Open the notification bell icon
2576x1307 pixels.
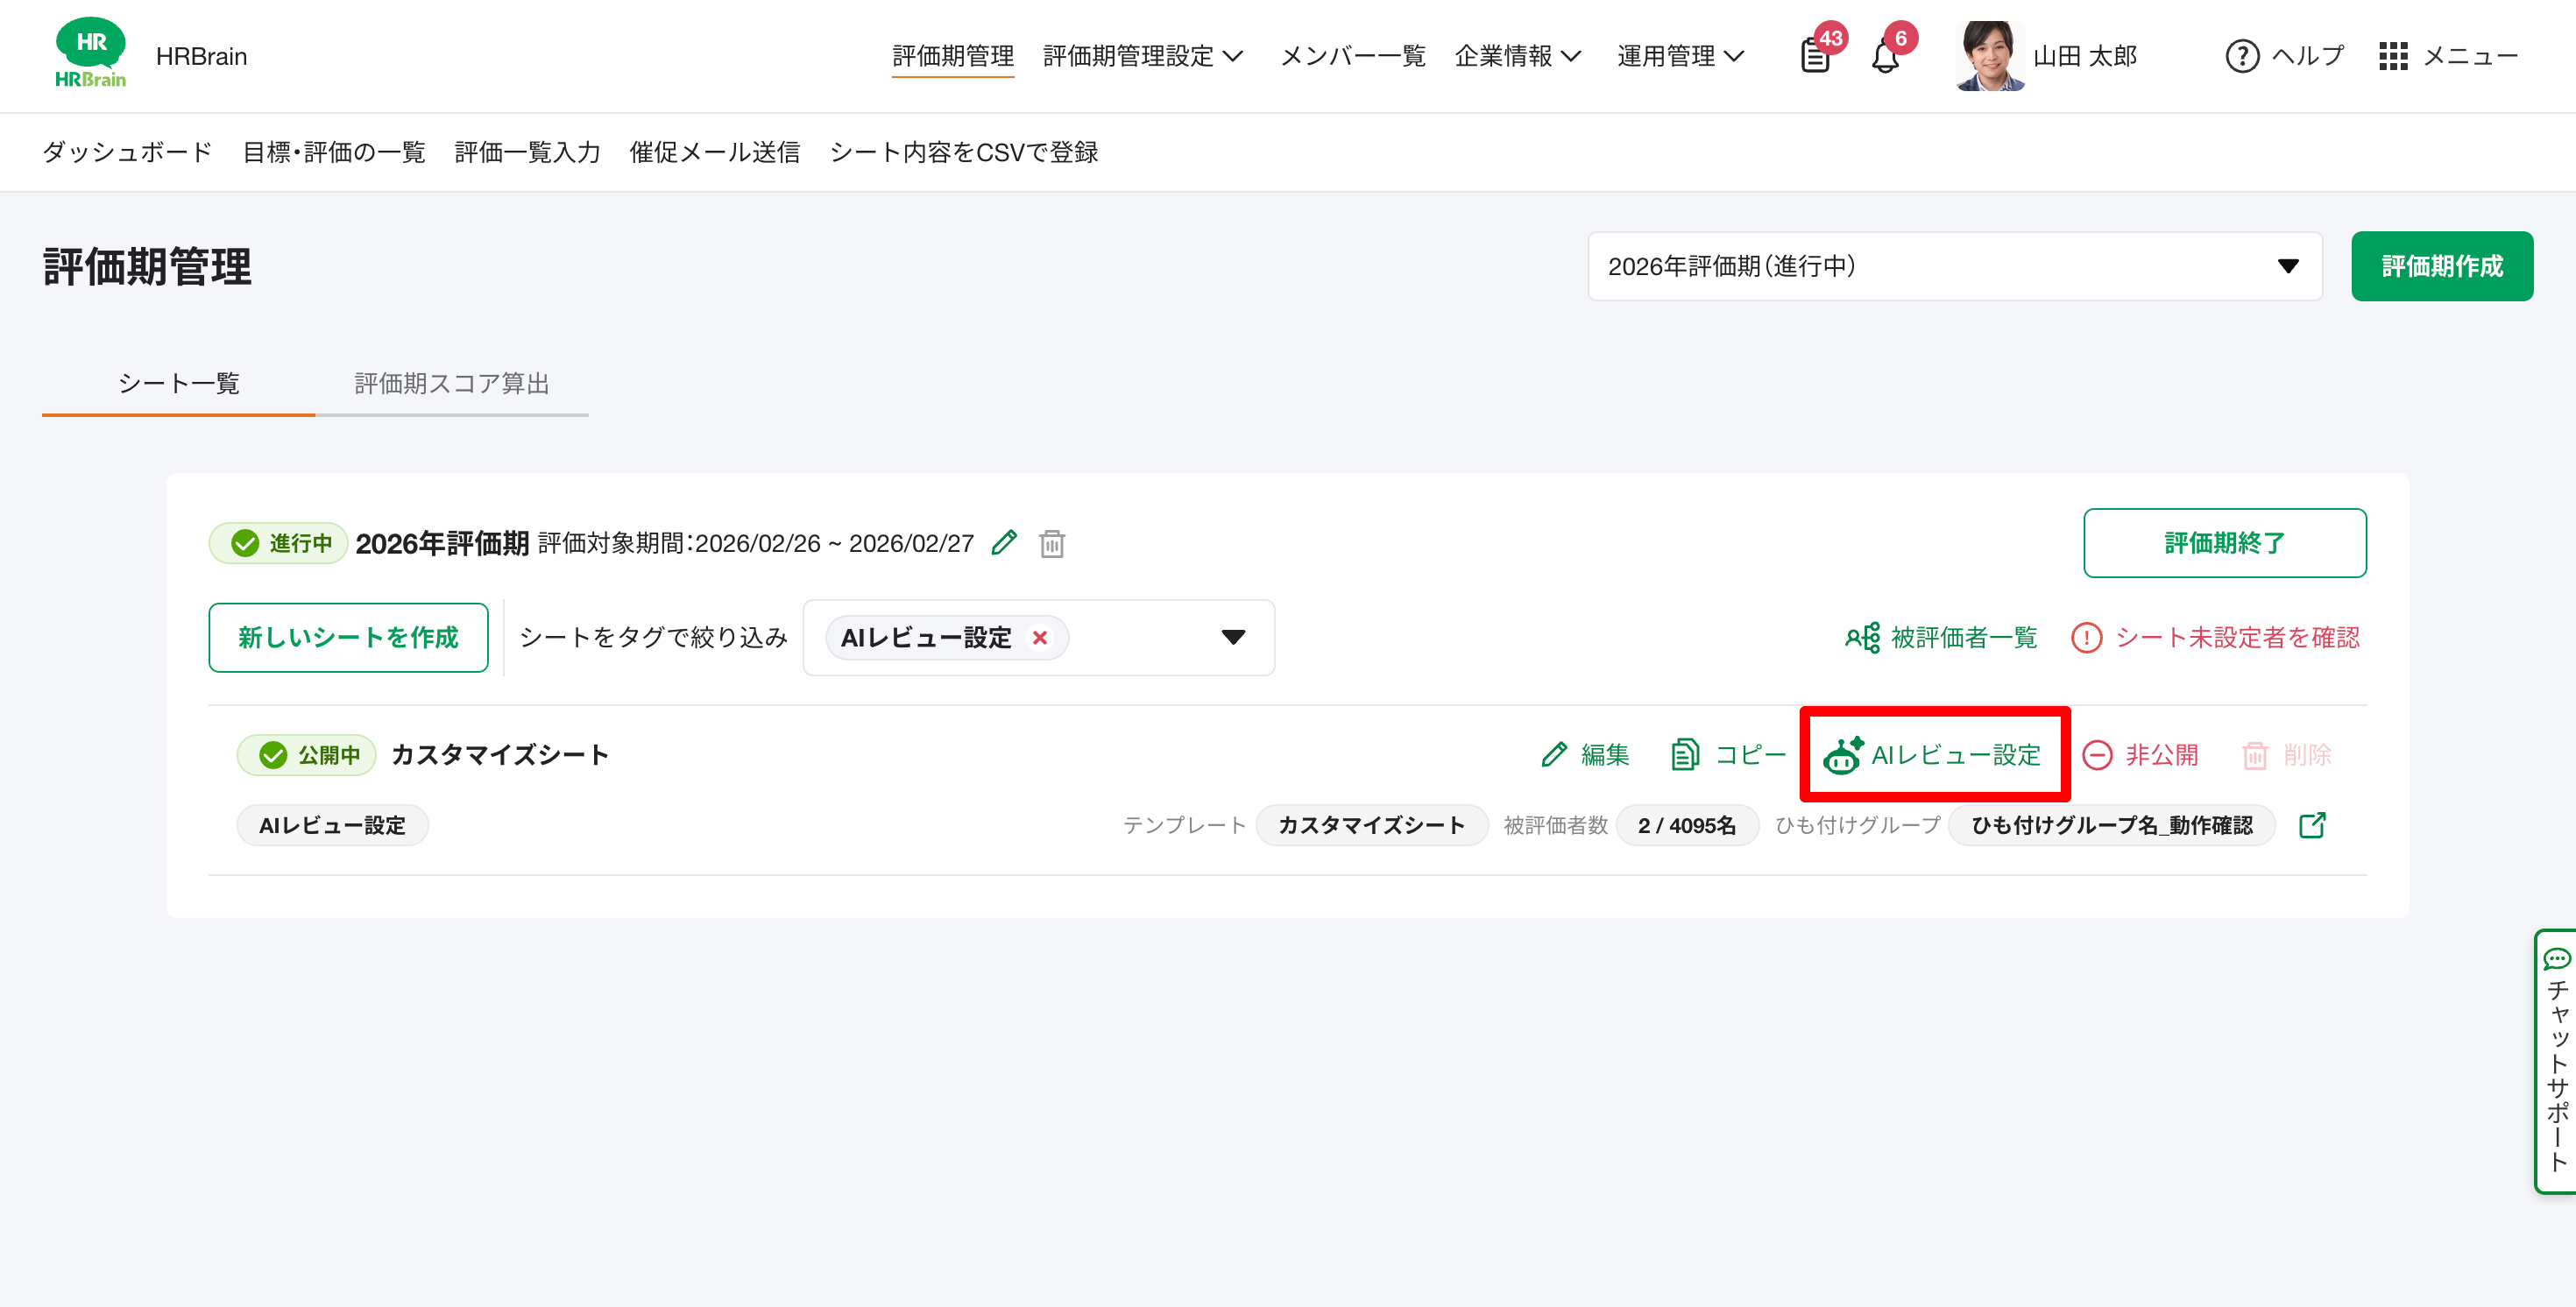pos(1885,58)
